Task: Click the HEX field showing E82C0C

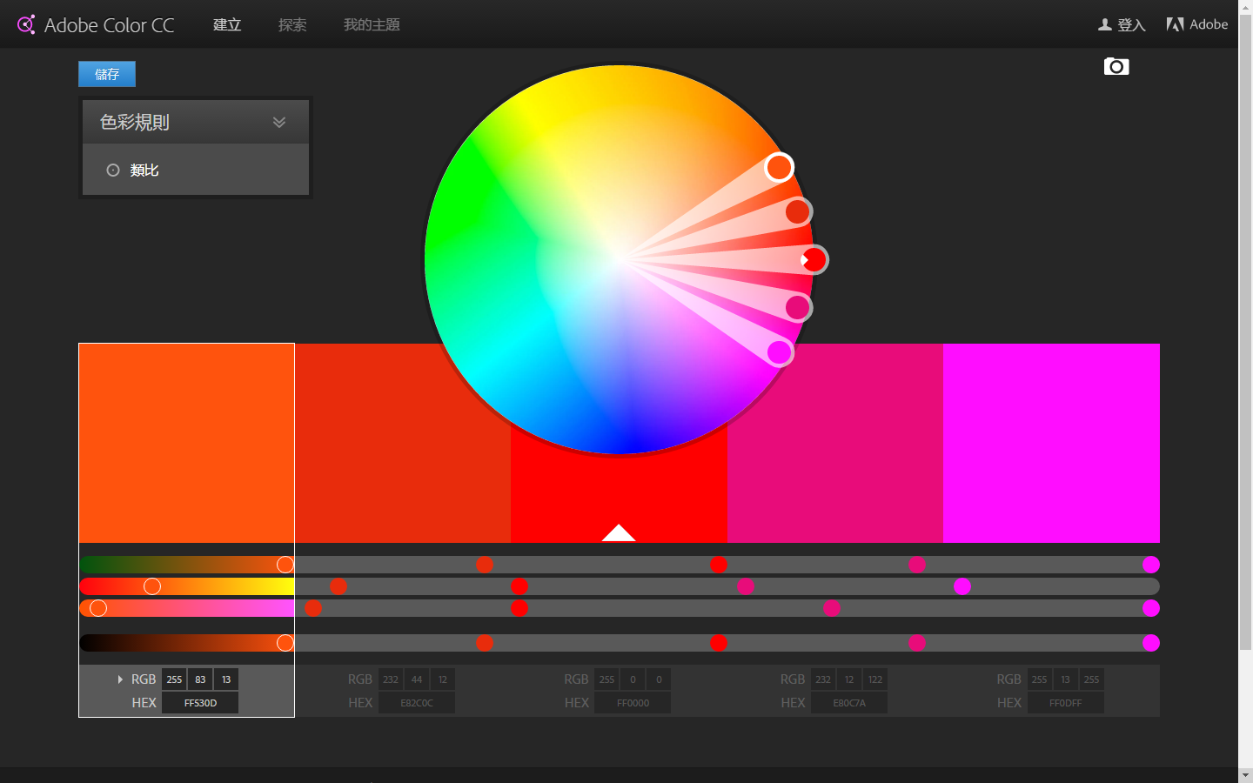Action: click(x=417, y=703)
